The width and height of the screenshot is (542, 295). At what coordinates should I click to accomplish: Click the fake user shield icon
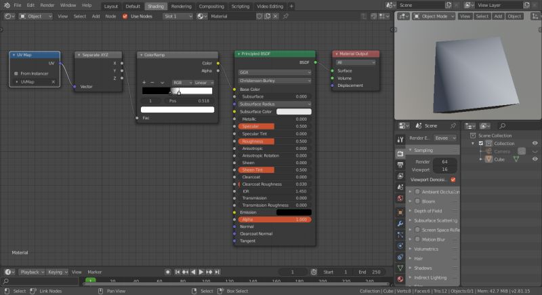[259, 16]
